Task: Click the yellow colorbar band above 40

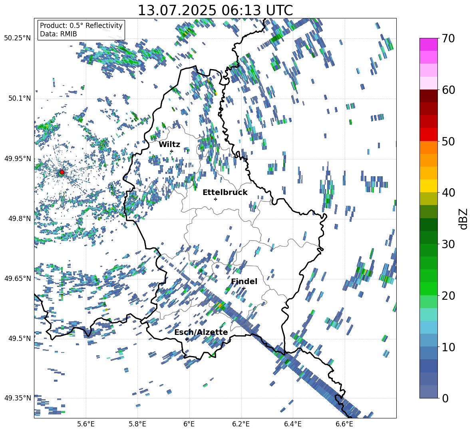Action: [428, 186]
